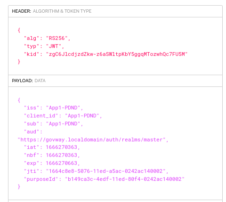Click the "aud": key in payload
This screenshot has width=226, height=202.
click(33, 132)
